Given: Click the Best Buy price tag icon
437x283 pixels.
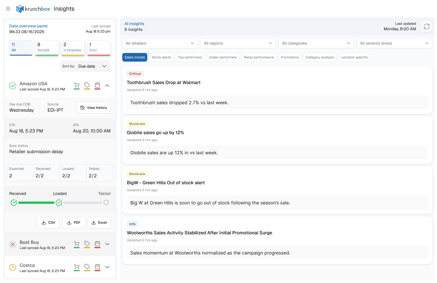Looking at the screenshot, I should (x=87, y=244).
